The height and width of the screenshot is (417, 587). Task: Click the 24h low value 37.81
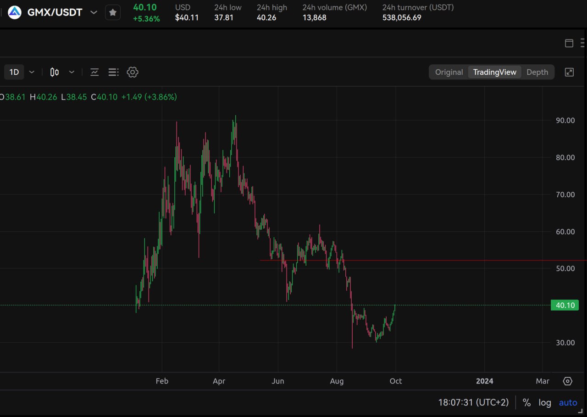pos(223,18)
